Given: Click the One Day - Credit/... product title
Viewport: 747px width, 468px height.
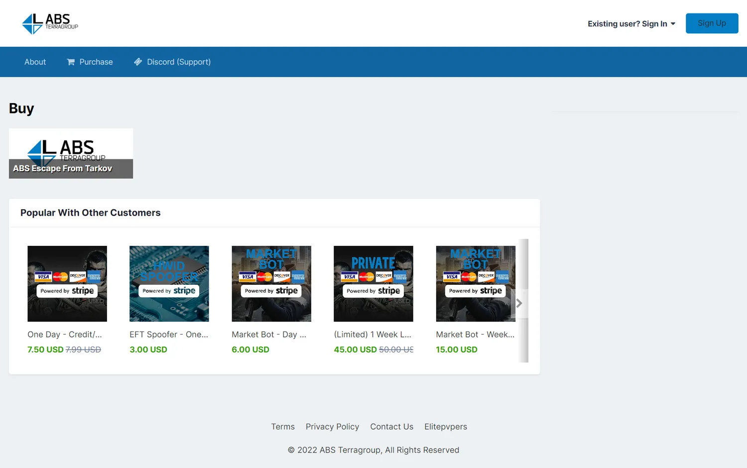Looking at the screenshot, I should [65, 335].
